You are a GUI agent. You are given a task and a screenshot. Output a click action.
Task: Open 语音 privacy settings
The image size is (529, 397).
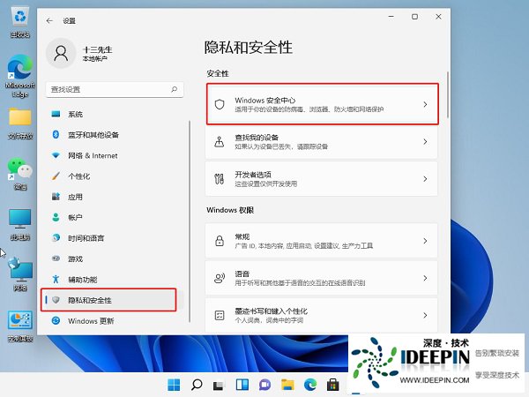(322, 278)
